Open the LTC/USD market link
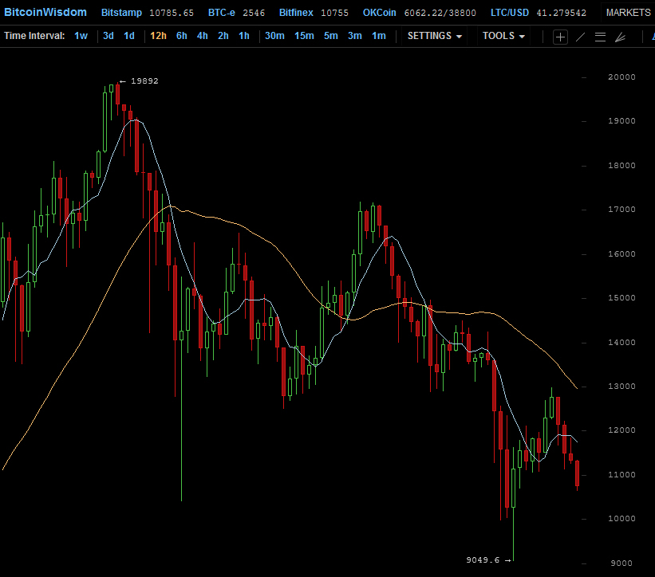The image size is (655, 577). click(510, 13)
